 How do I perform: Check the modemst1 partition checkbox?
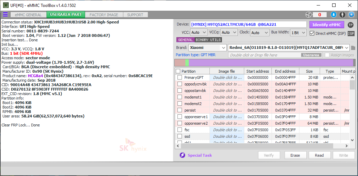coord(180,97)
